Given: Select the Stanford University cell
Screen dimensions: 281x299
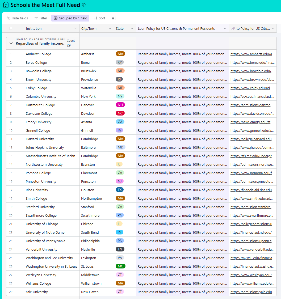Looking at the screenshot, I should point(52,207).
